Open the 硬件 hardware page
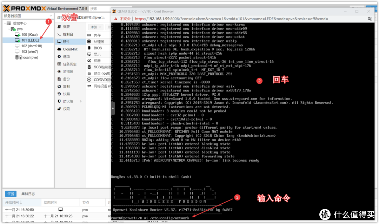This screenshot has width=379, height=224. pyautogui.click(x=70, y=41)
